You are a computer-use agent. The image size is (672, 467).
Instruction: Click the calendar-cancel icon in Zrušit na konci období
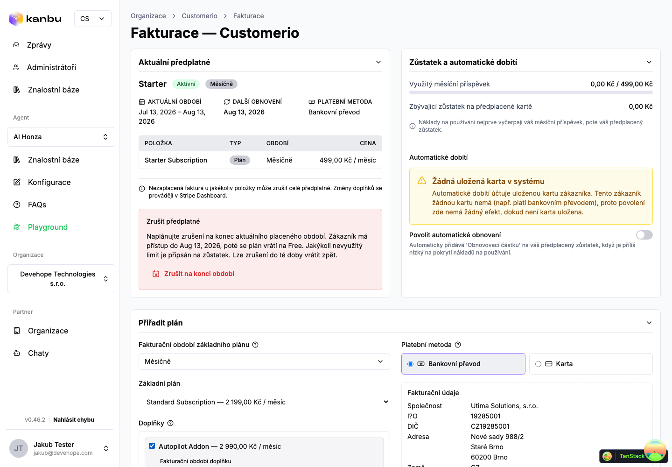[156, 274]
